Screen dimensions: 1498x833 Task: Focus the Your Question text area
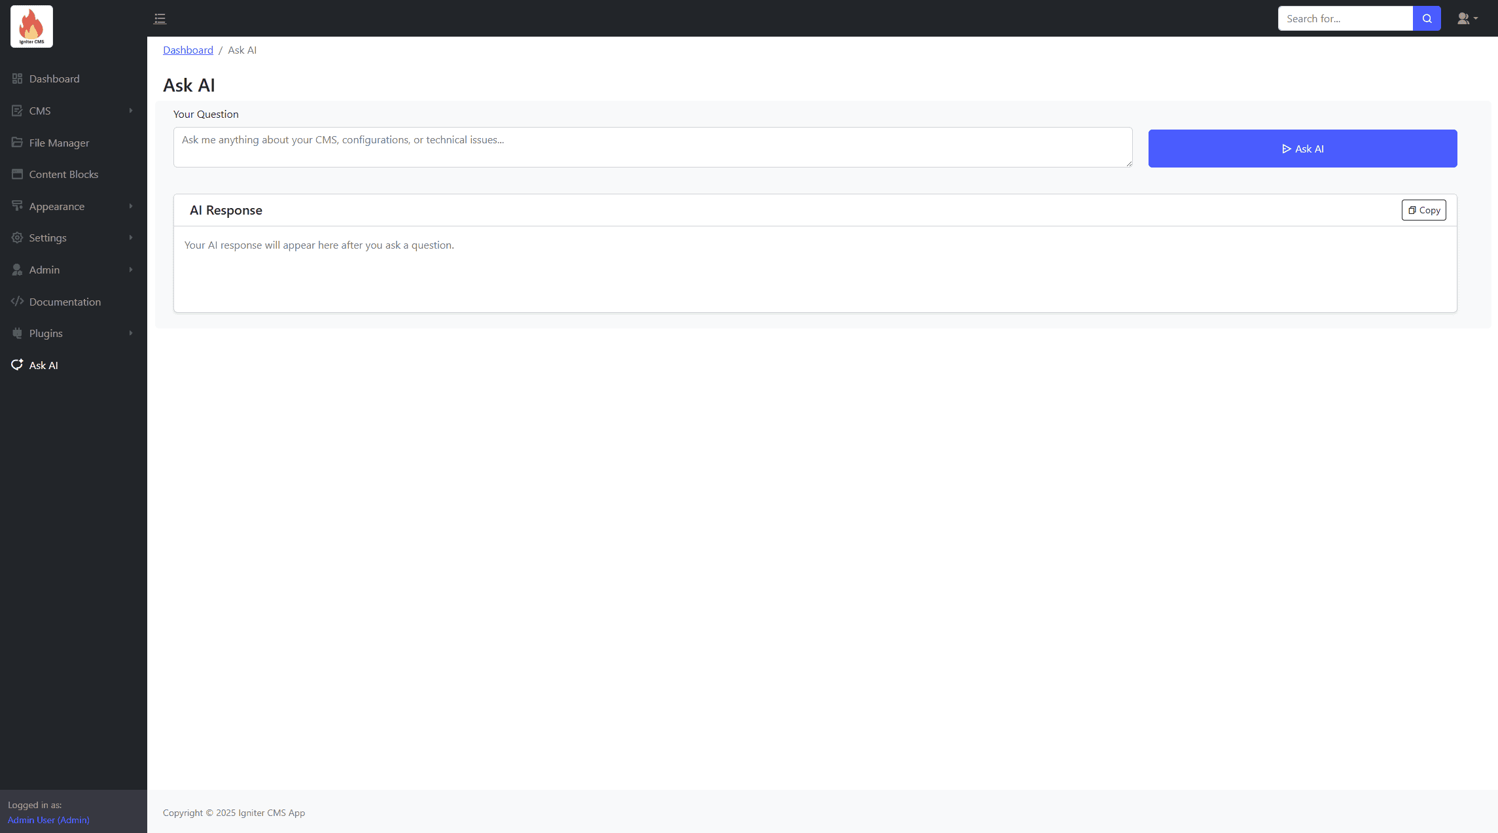[x=652, y=147]
